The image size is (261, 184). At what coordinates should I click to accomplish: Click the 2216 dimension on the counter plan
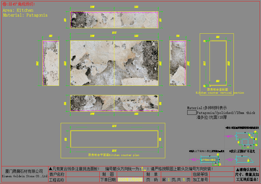[114, 125]
